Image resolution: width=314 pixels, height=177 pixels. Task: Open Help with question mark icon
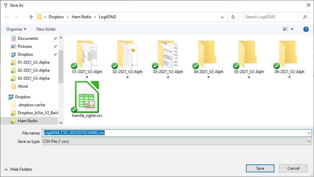pos(306,29)
